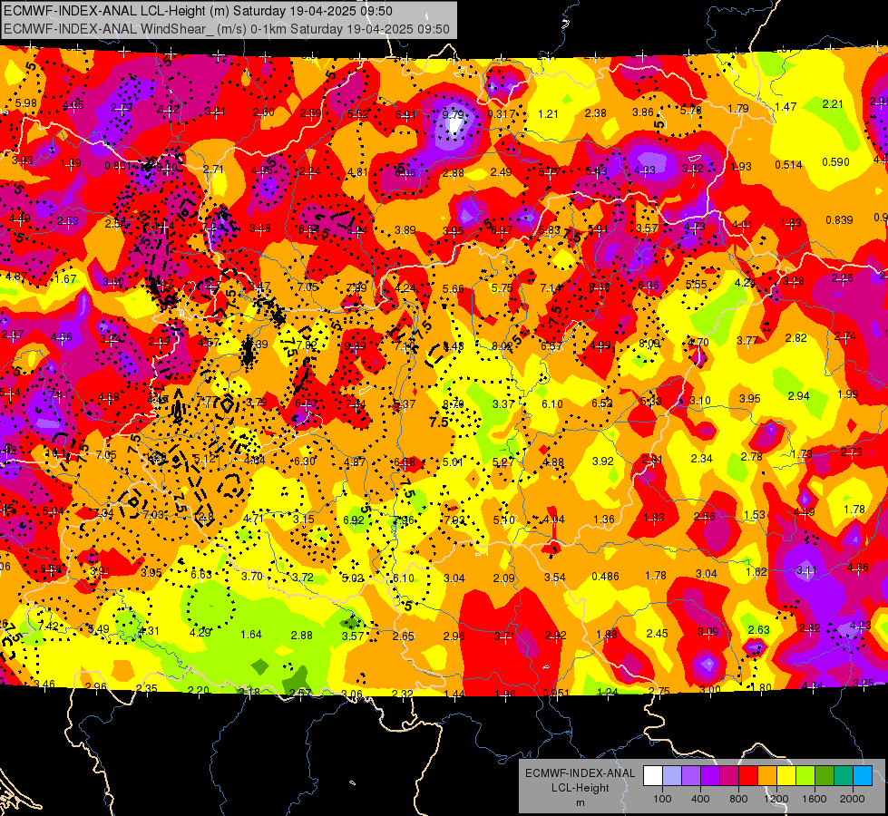Click the teal legend swatch

pos(843,776)
